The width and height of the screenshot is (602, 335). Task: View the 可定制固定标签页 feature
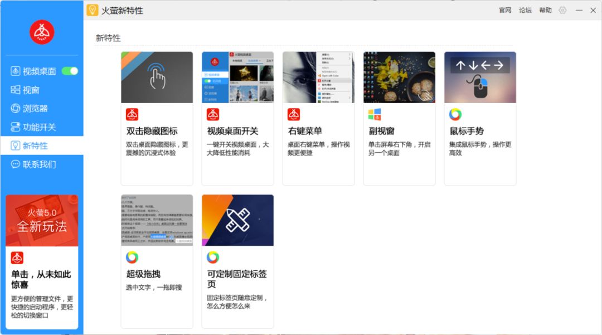coord(237,259)
